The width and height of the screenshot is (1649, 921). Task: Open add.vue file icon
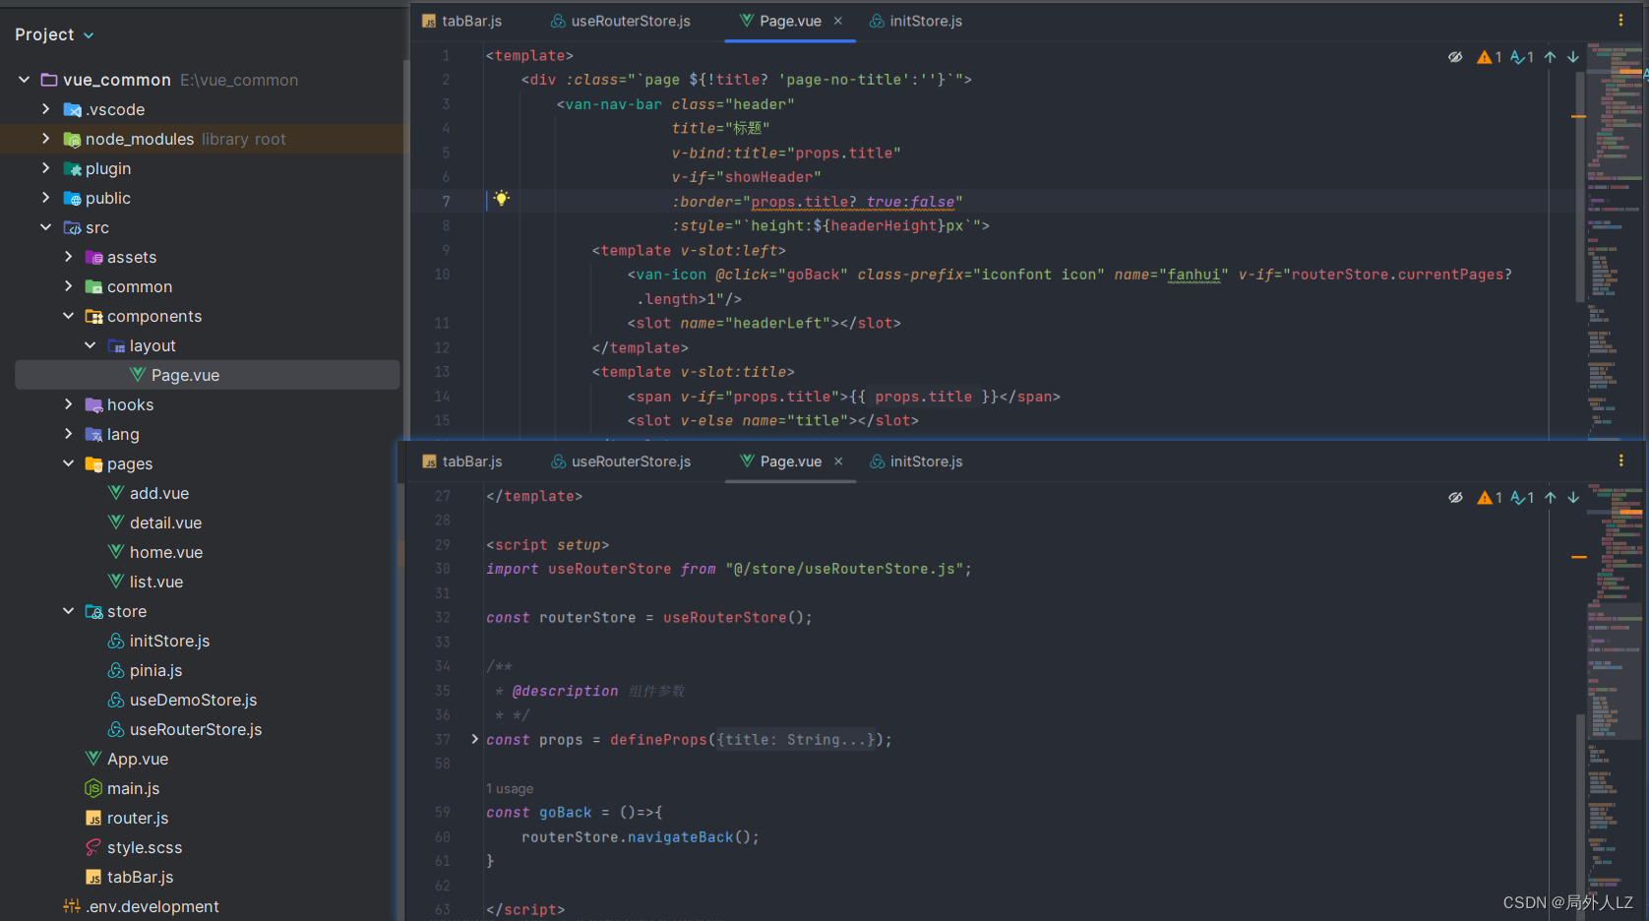pyautogui.click(x=116, y=493)
